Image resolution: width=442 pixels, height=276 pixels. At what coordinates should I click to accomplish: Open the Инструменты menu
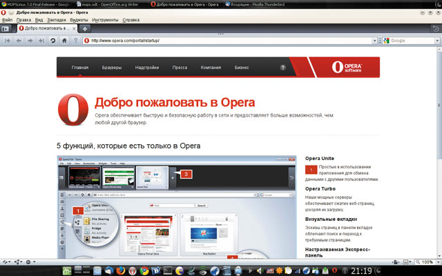pos(105,20)
